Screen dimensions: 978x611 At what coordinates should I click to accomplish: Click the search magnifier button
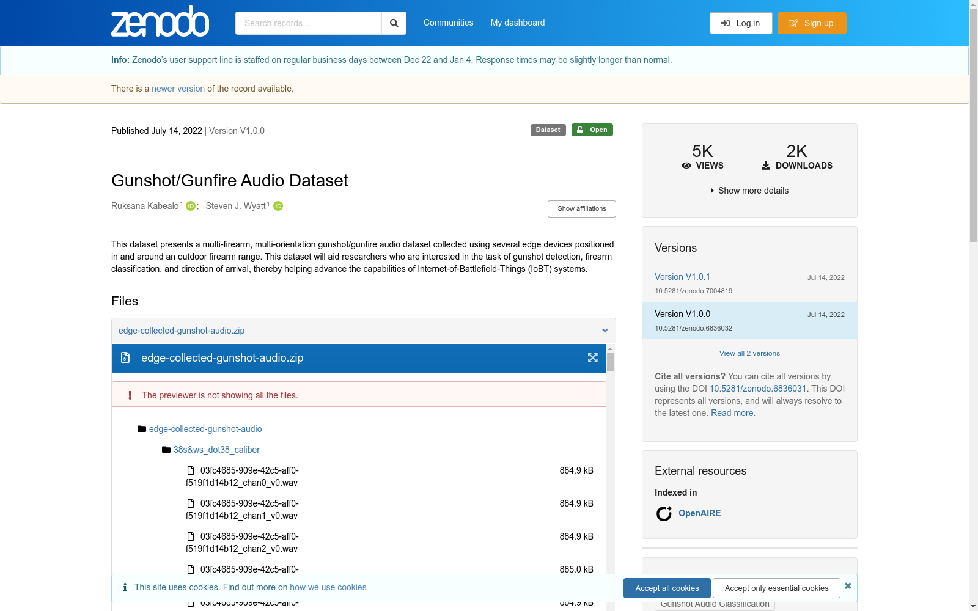[x=394, y=23]
